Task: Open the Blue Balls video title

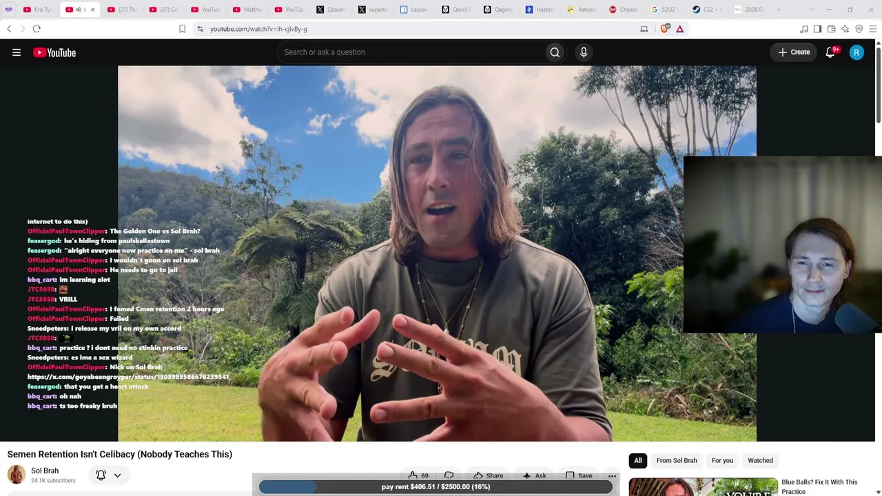Action: tap(819, 486)
